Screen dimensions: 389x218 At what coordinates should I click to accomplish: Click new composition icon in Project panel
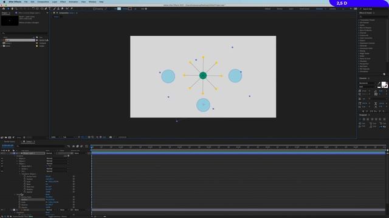pos(10,137)
